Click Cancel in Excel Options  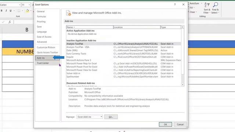pyautogui.click(x=180, y=124)
